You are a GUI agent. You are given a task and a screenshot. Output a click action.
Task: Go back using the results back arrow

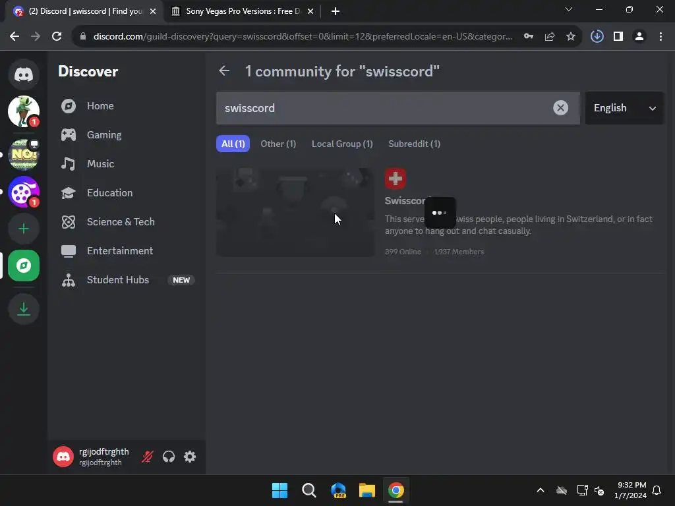tap(224, 71)
